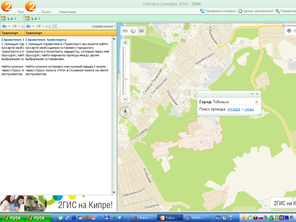The height and width of the screenshot is (222, 296).
Task: Click the 'сюда' route link
Action: click(249, 109)
